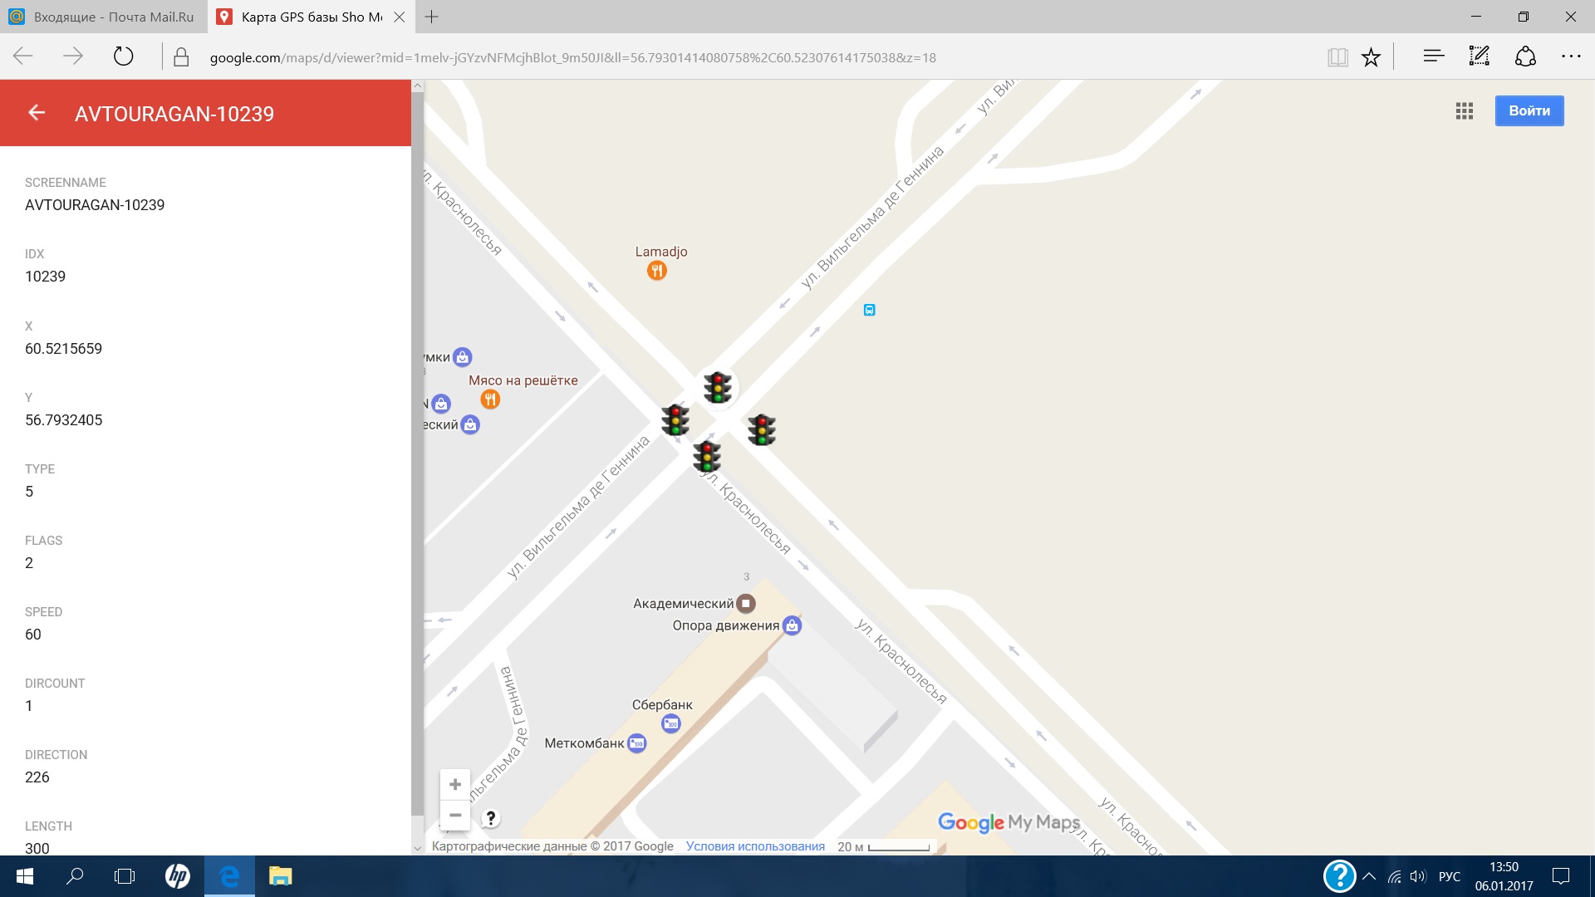
Task: Add page to favorites with star icon
Action: pos(1371,57)
